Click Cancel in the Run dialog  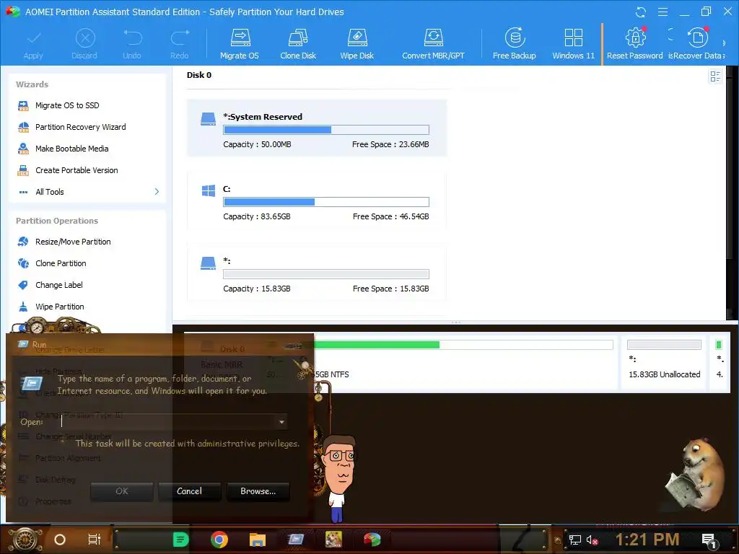tap(190, 491)
